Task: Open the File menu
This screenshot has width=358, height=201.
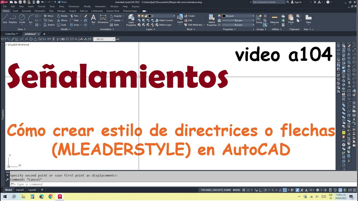Action: tap(5, 6)
